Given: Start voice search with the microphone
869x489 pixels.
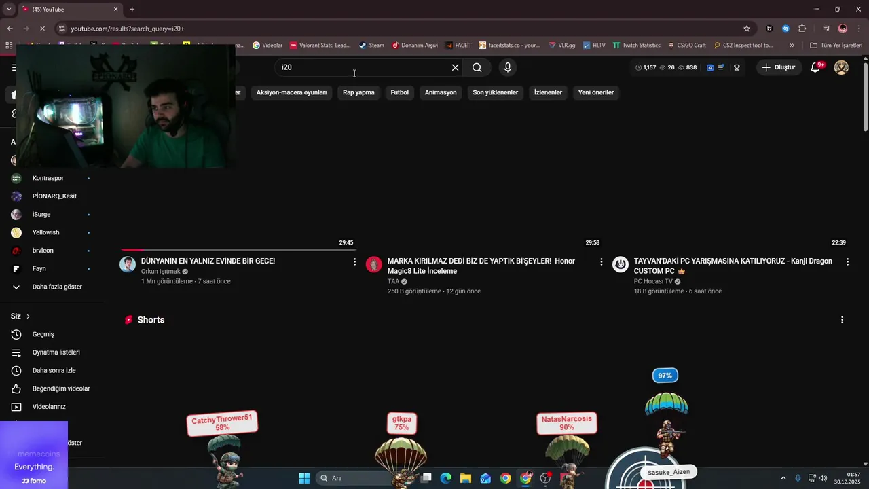Looking at the screenshot, I should coord(507,67).
